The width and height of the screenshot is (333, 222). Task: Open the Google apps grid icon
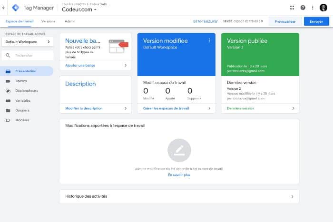click(x=292, y=8)
